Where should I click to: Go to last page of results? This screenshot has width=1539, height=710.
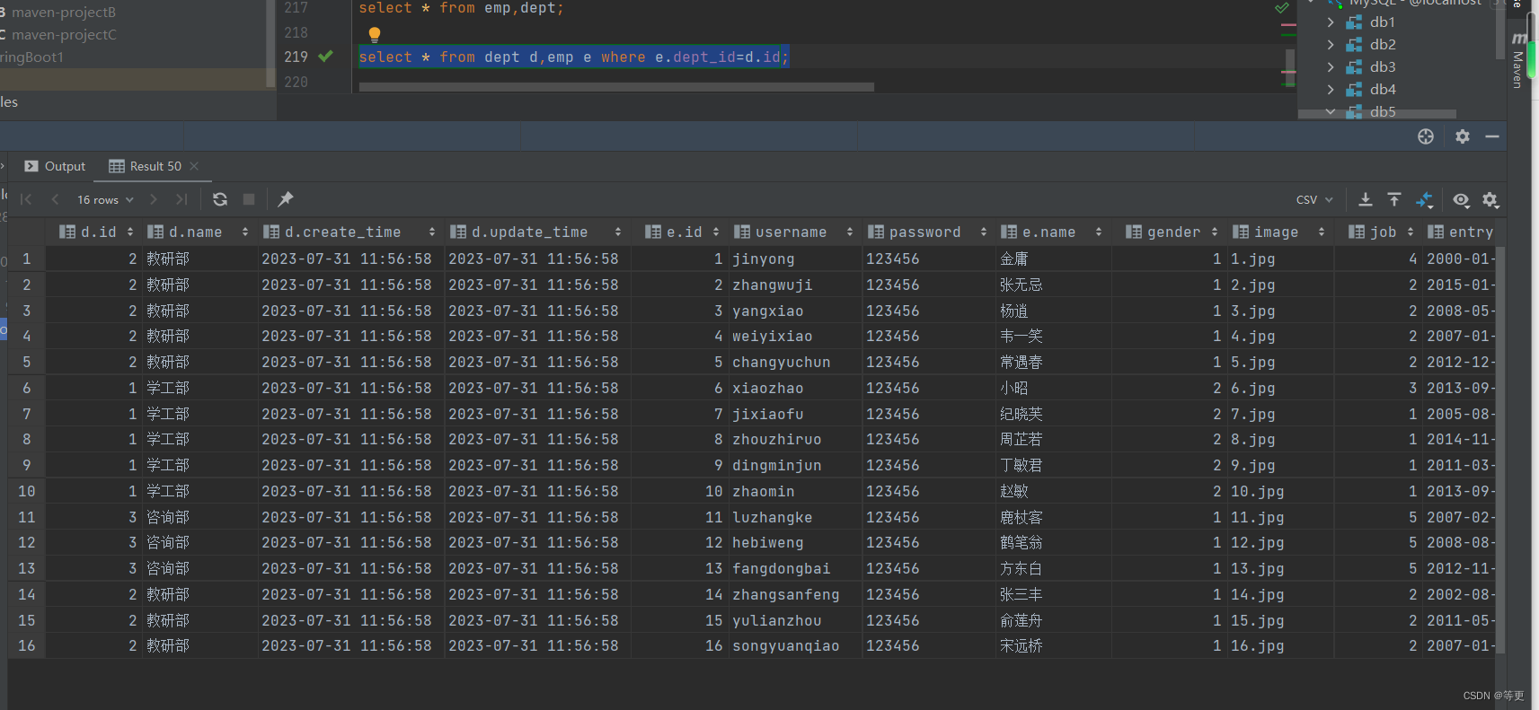[x=182, y=199]
